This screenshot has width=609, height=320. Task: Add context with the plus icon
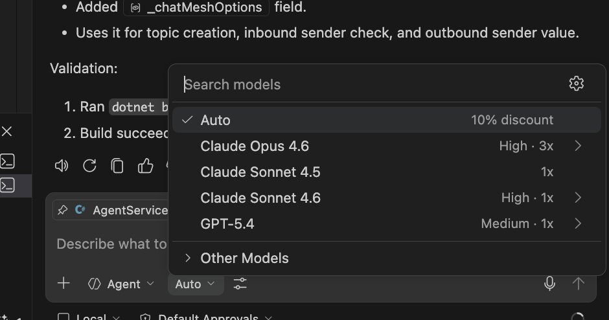click(x=63, y=284)
